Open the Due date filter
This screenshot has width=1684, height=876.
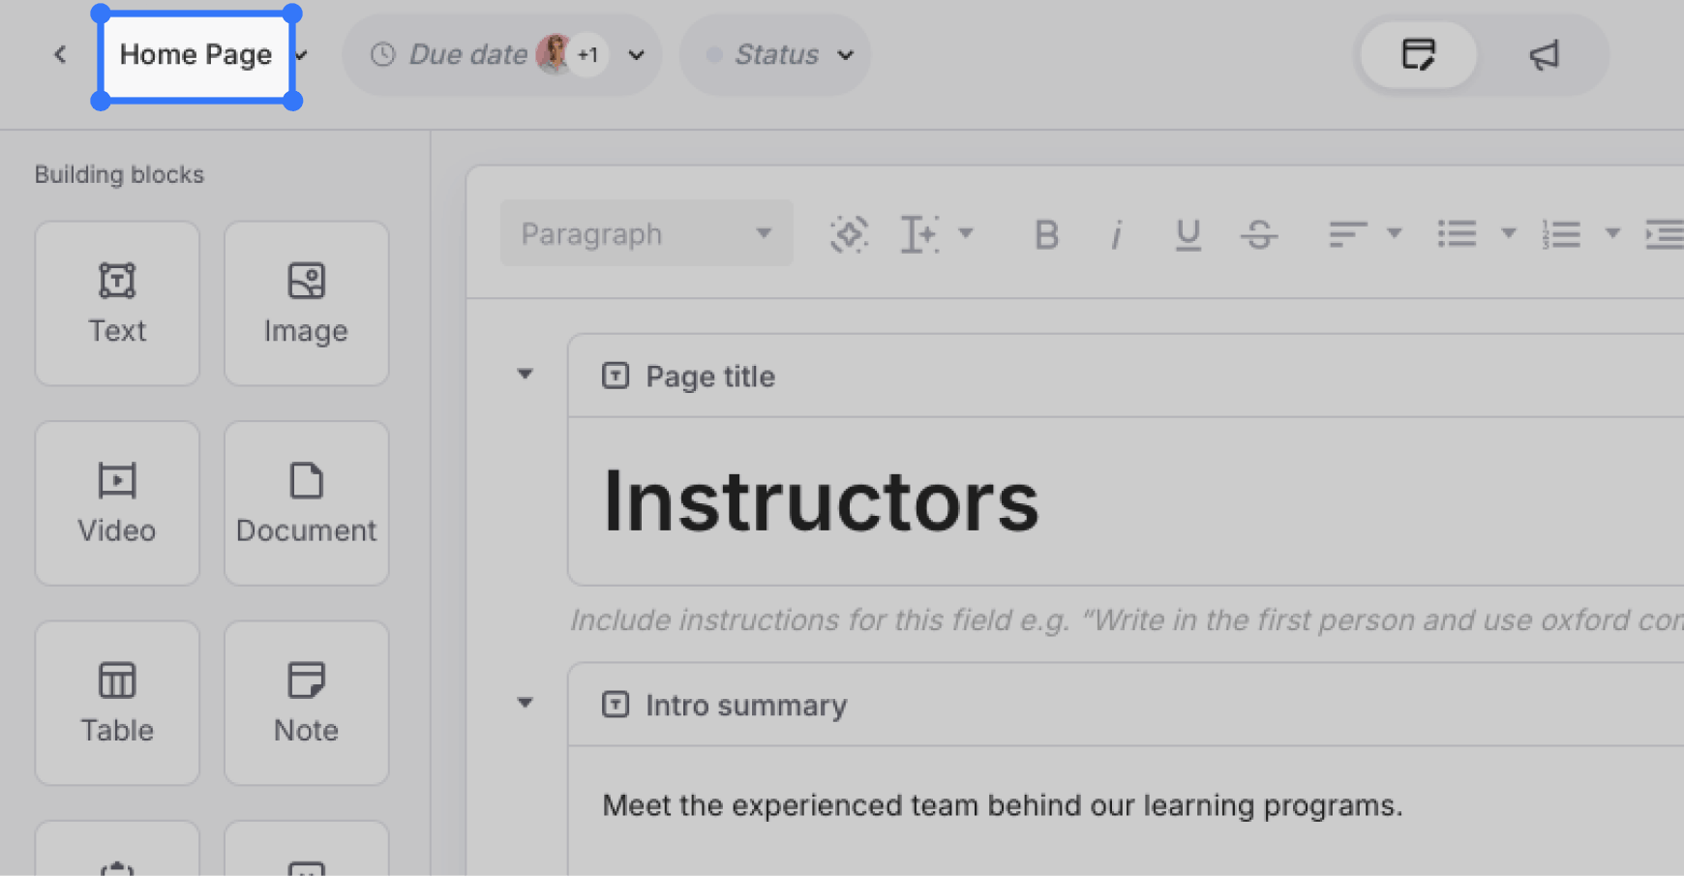tap(501, 54)
